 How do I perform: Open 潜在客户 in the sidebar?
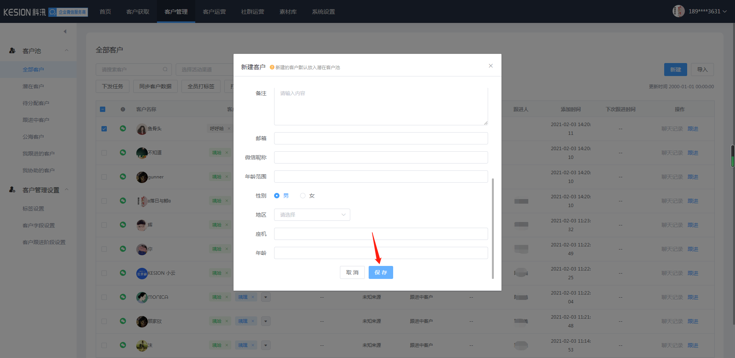(x=33, y=86)
